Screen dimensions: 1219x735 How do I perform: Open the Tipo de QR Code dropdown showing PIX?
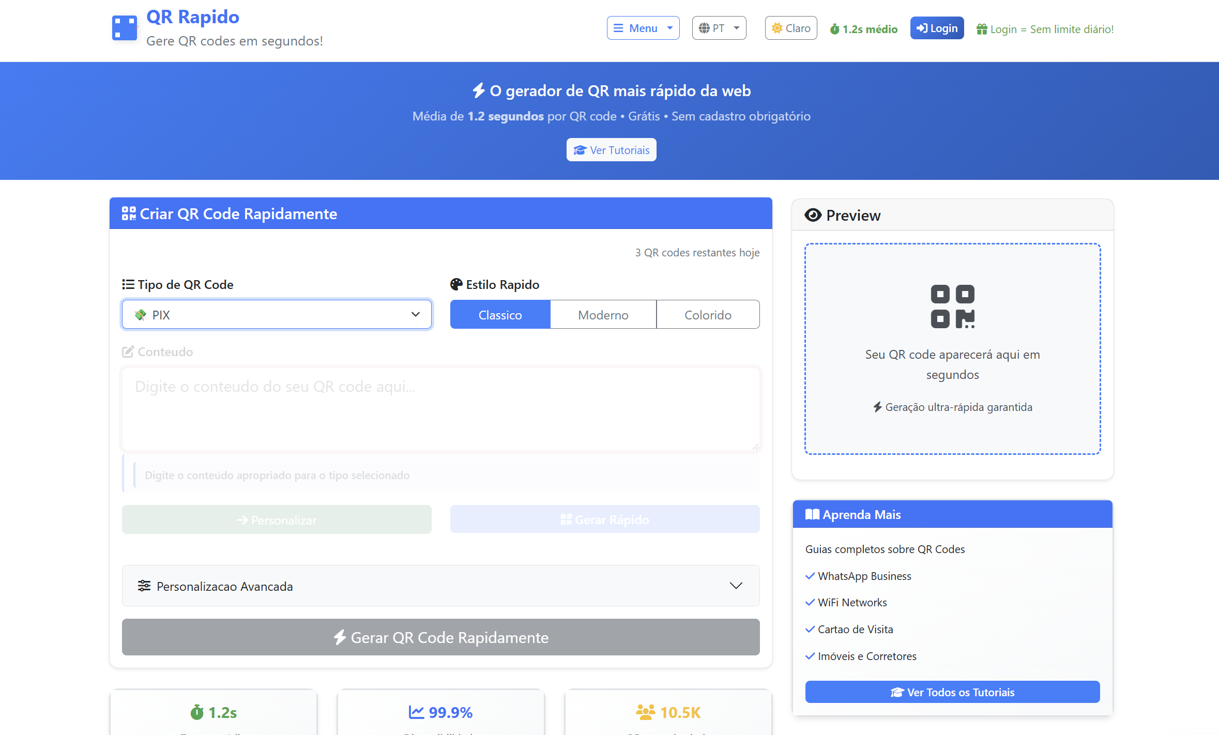(x=277, y=315)
